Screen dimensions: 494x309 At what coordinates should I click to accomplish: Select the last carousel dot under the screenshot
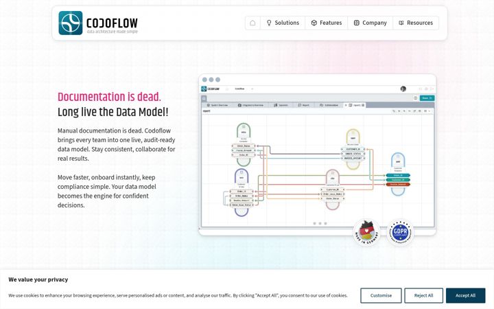(325, 223)
